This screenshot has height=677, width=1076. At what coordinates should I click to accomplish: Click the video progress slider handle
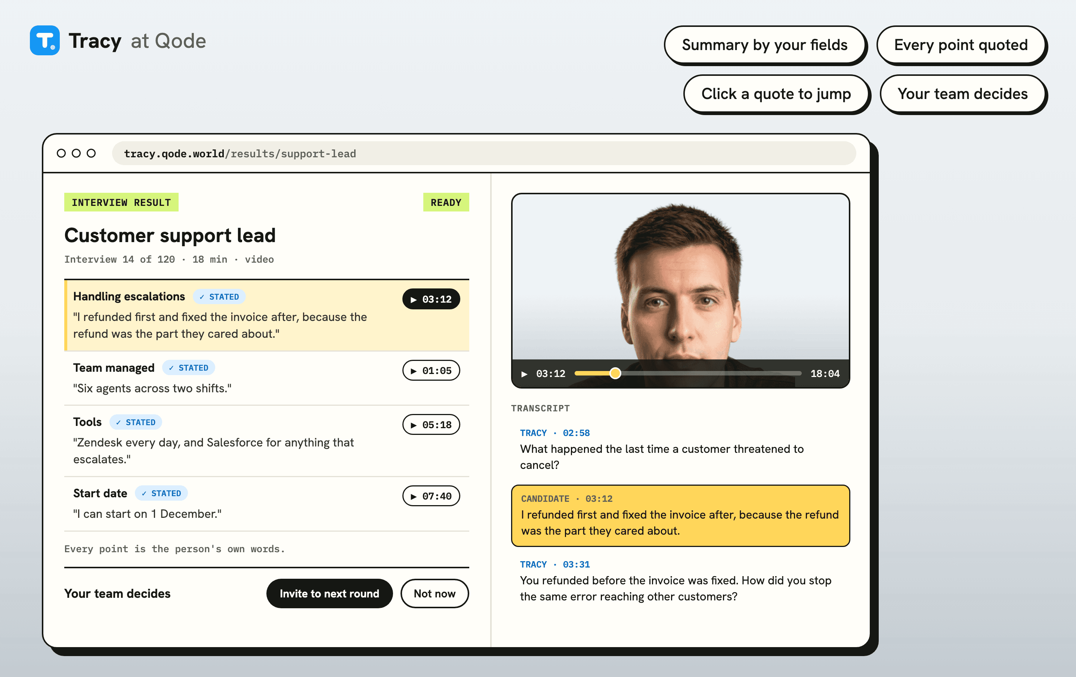point(615,374)
